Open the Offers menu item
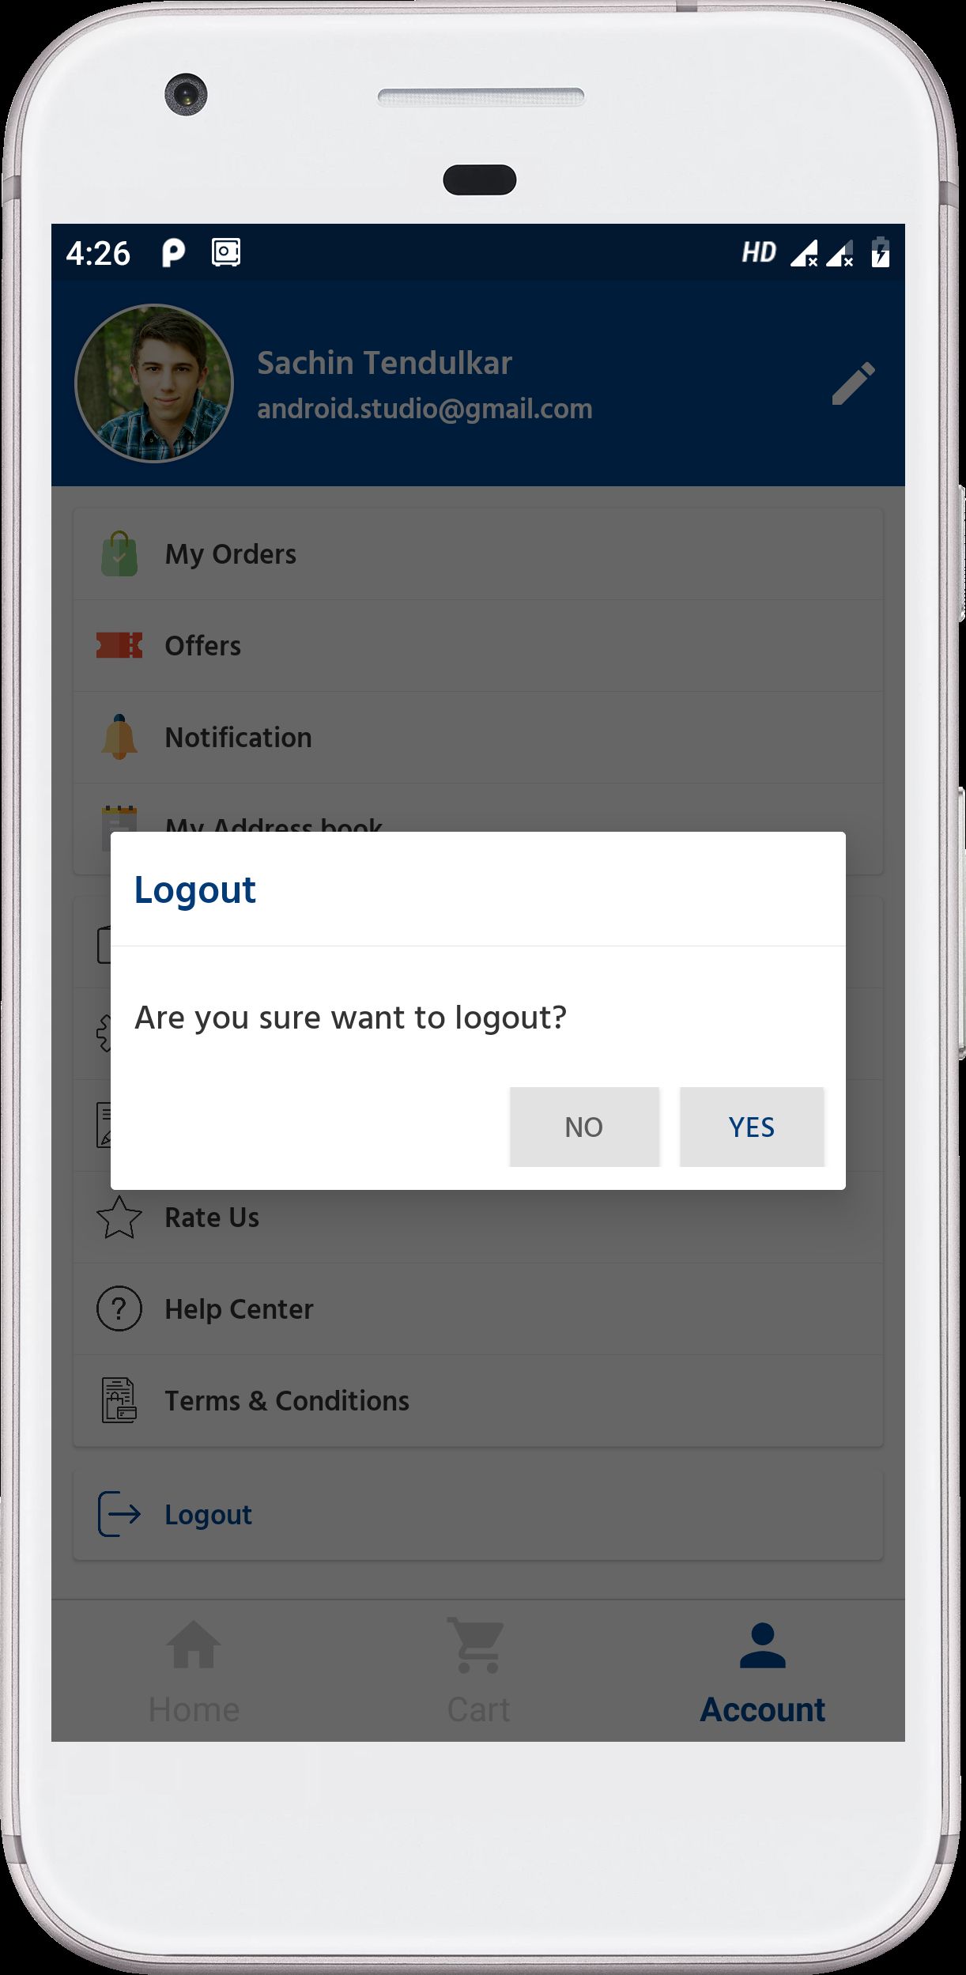 pyautogui.click(x=203, y=646)
